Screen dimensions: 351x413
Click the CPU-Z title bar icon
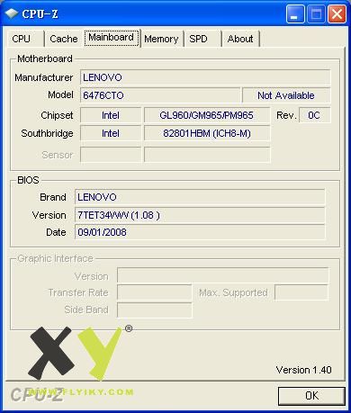(x=12, y=13)
